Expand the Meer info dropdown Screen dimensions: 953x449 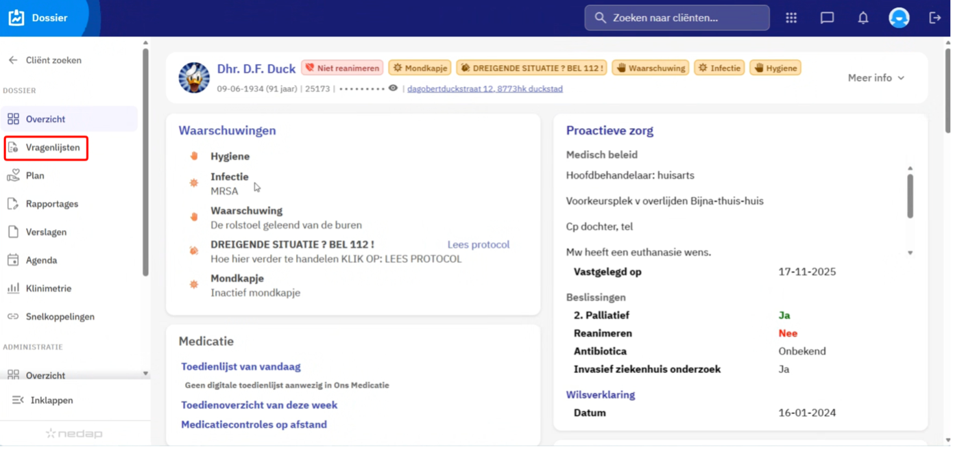coord(876,78)
